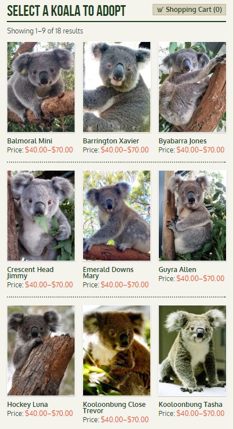Image resolution: width=234 pixels, height=429 pixels.
Task: Open Barrington Xavier koala photo
Action: 117,87
